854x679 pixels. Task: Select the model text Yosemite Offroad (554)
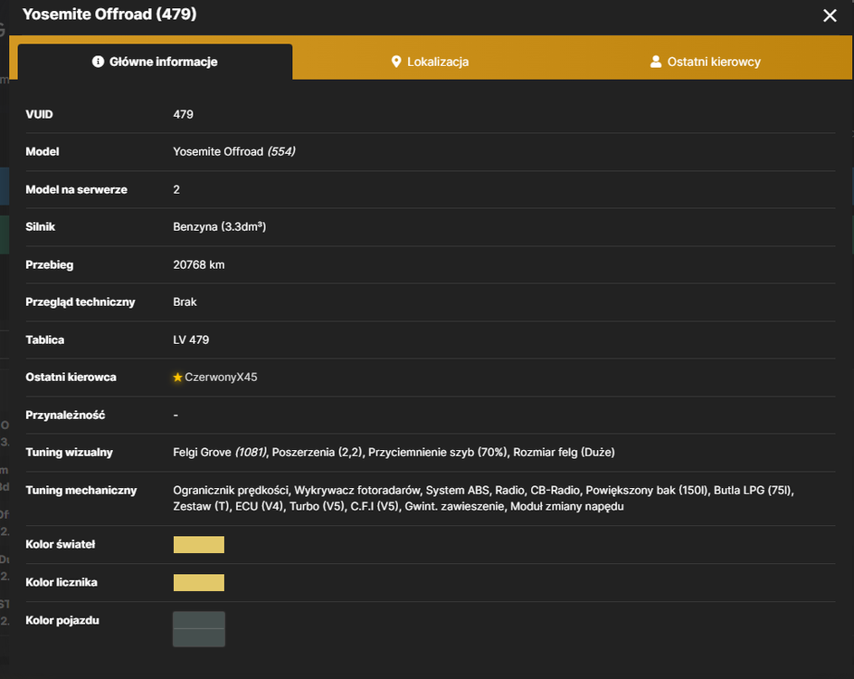(234, 151)
